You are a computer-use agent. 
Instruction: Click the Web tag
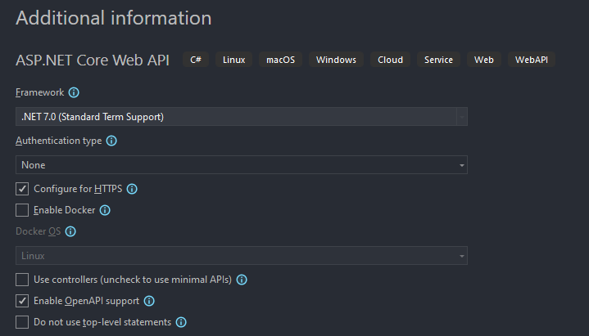[484, 60]
